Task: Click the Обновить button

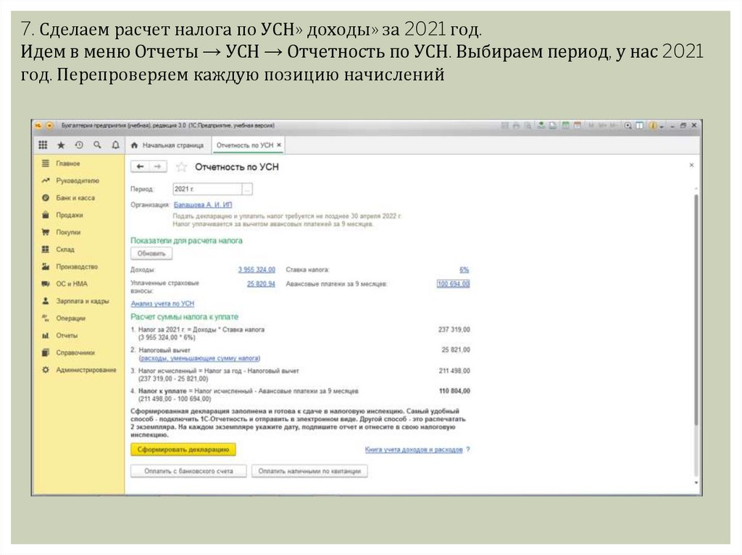Action: tap(152, 253)
